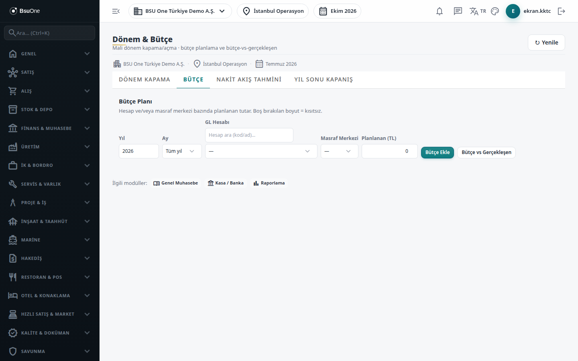Open the Finans & Muhasebe bank icon
The image size is (578, 361).
13,128
